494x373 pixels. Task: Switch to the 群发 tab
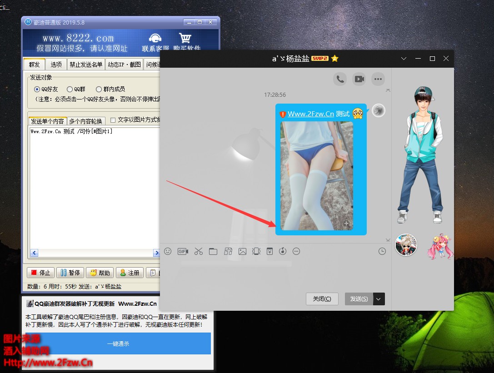pos(35,64)
